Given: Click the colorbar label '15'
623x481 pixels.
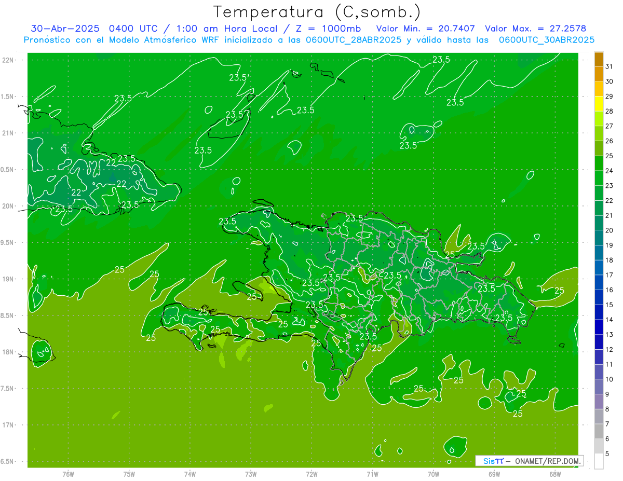Looking at the screenshot, I should tap(610, 305).
